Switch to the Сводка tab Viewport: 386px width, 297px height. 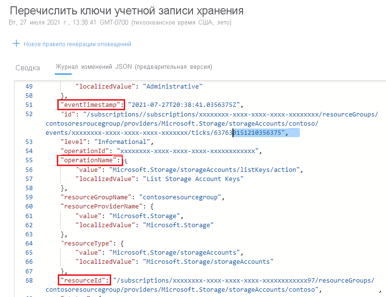(27, 68)
